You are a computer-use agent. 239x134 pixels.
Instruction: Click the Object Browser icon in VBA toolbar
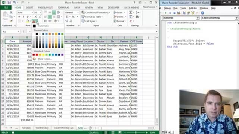[x=193, y=13]
